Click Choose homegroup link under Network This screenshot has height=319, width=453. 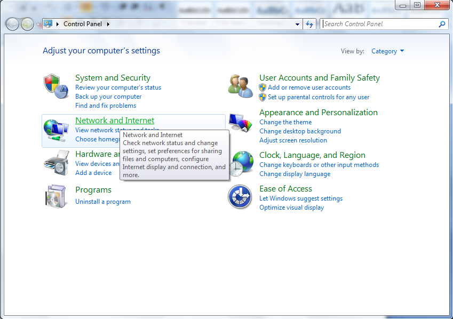click(97, 139)
